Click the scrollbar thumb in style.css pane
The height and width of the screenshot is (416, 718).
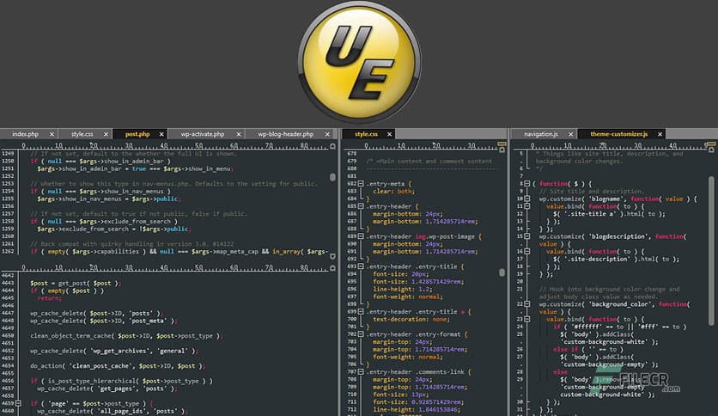point(502,272)
